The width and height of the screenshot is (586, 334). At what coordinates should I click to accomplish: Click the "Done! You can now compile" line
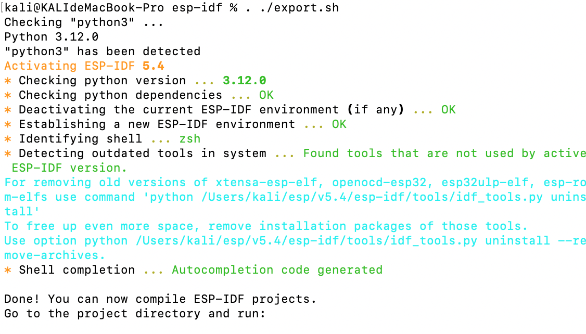(160, 299)
